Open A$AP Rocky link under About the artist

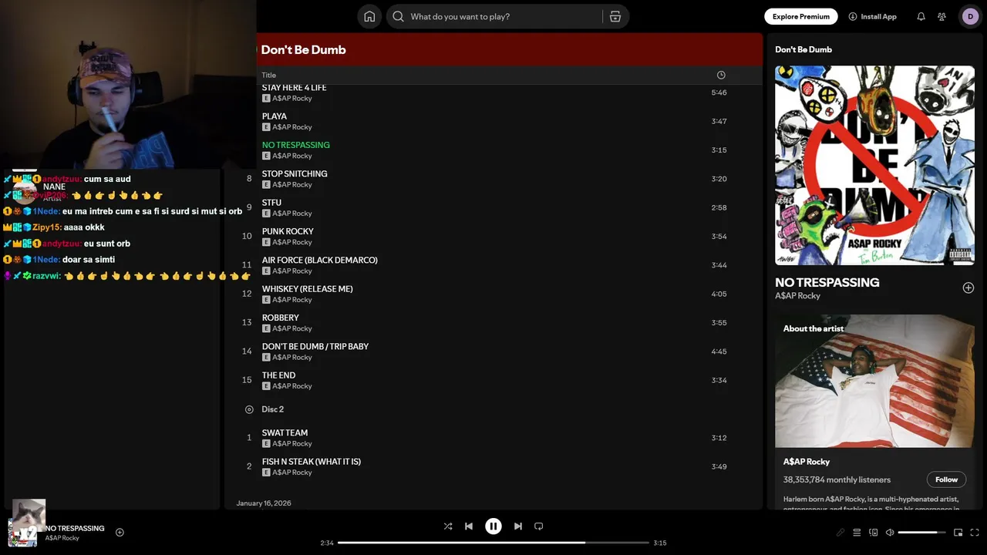(807, 462)
